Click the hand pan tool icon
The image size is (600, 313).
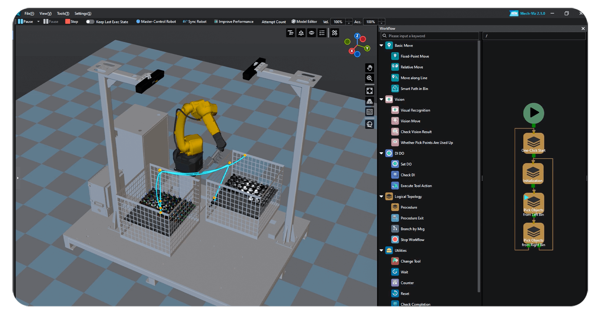point(369,68)
